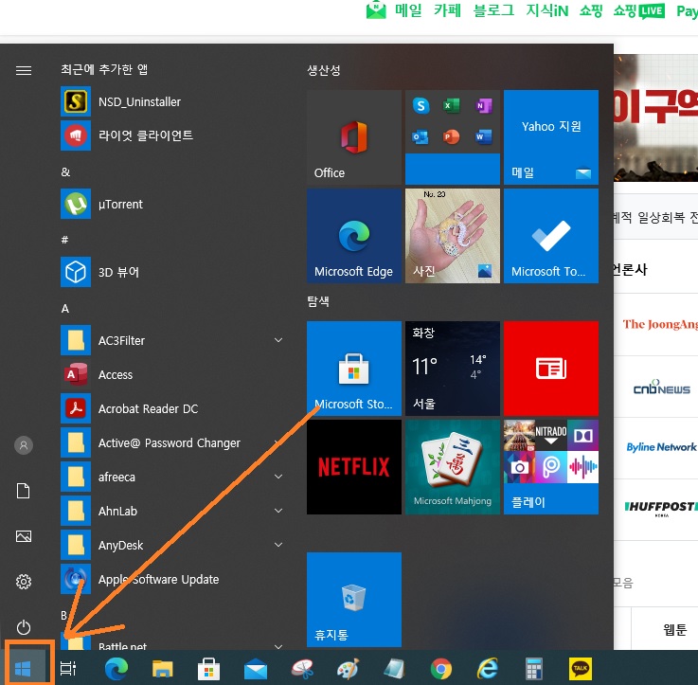
Task: Open Excel from the Office tile group
Action: [x=452, y=106]
